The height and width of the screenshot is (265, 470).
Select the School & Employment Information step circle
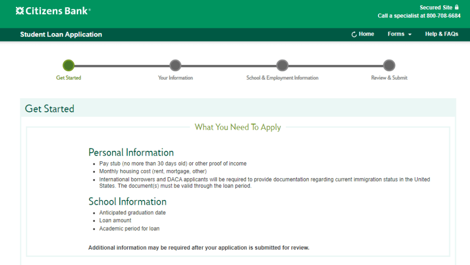[282, 66]
